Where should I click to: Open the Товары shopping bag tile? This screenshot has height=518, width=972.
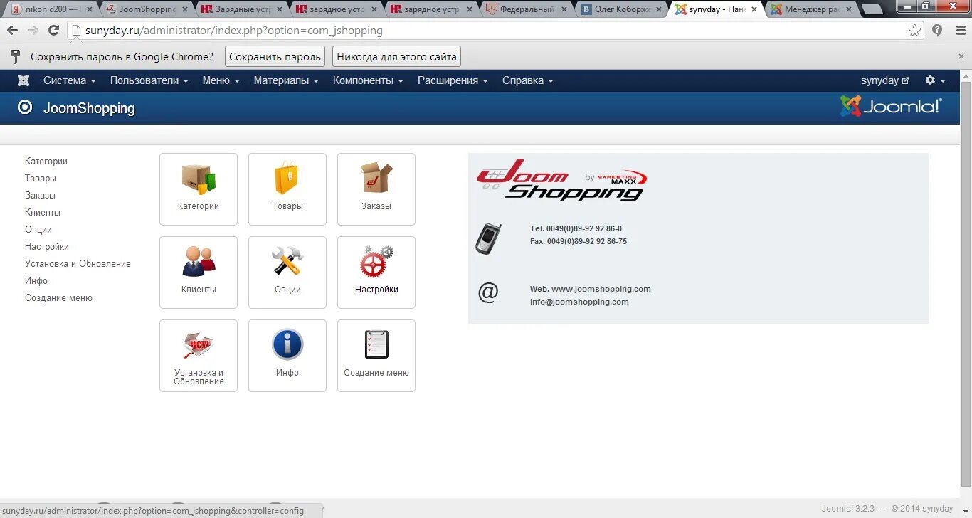coord(287,189)
